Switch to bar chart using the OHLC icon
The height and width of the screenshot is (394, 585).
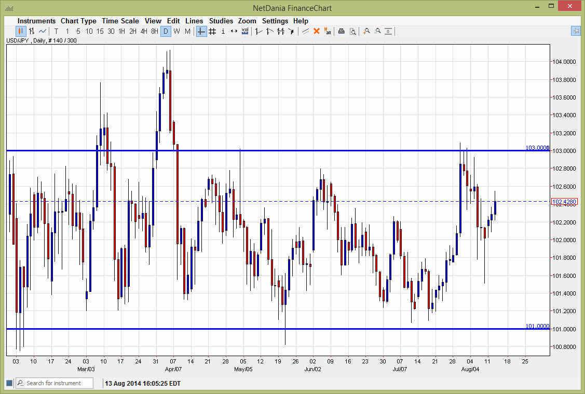click(31, 31)
